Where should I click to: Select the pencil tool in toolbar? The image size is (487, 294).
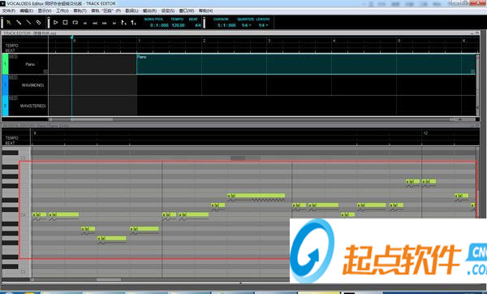[19, 23]
